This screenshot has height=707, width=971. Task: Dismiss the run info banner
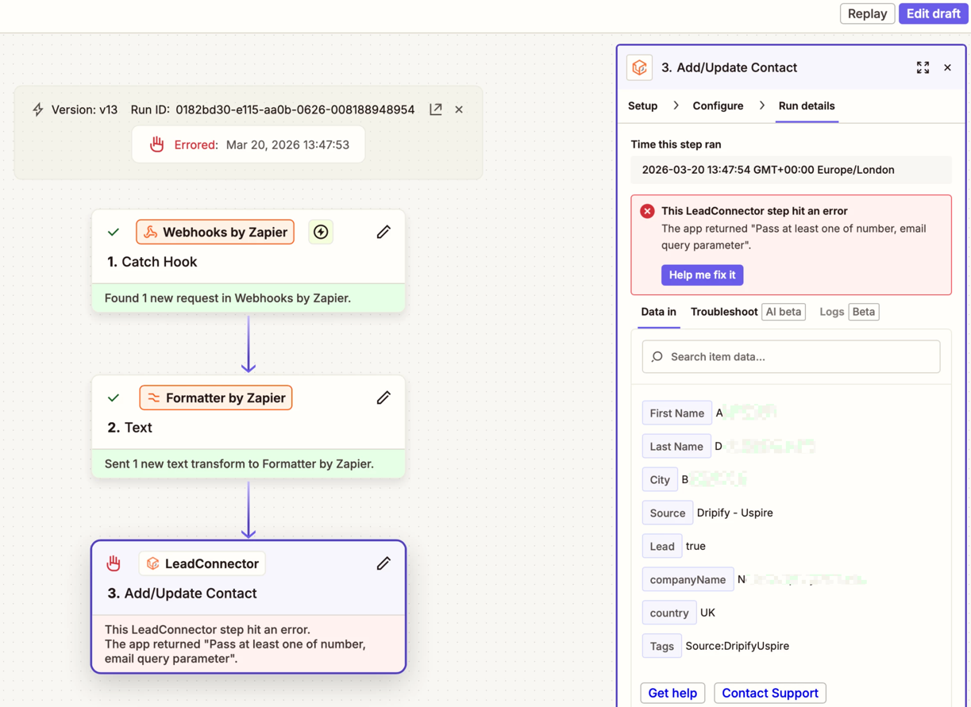(459, 110)
